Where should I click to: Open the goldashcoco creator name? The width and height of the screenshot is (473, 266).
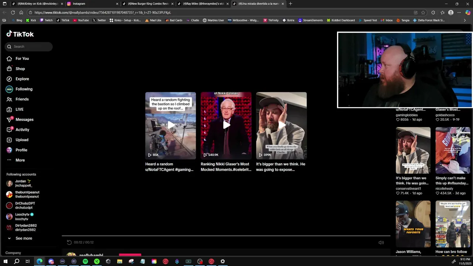(x=445, y=115)
